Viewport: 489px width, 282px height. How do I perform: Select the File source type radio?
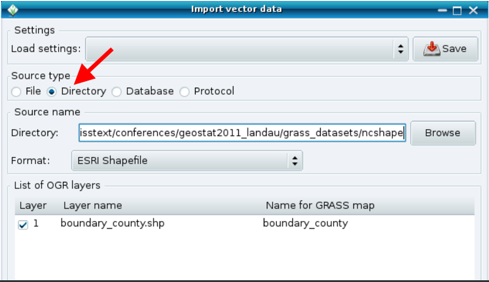tap(17, 92)
